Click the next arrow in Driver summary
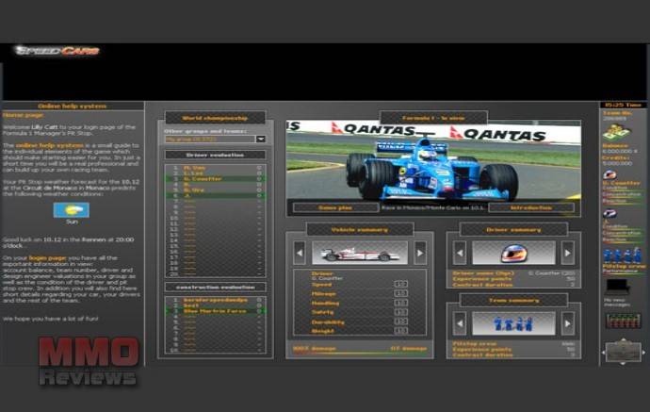650x412 pixels. coord(567,252)
